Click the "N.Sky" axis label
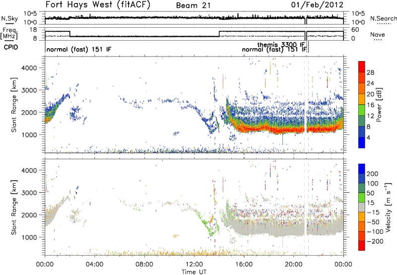The height and width of the screenshot is (275, 397). click(x=9, y=18)
